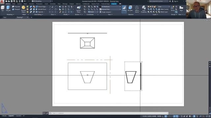Image resolution: width=211 pixels, height=118 pixels.
Task: Select the Extrude tool
Action: click(8, 9)
